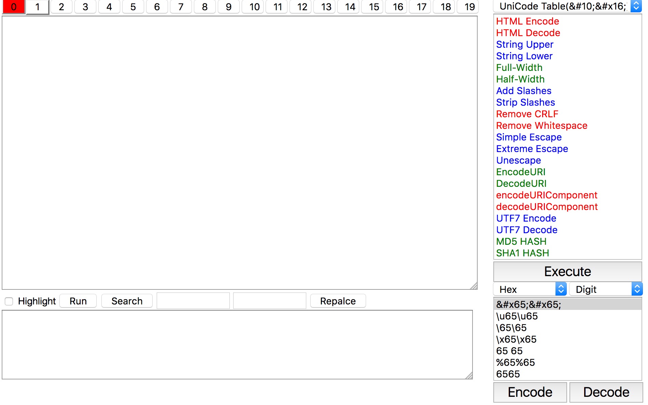Pick Remove CRLF from the list
The width and height of the screenshot is (648, 405).
(567, 114)
